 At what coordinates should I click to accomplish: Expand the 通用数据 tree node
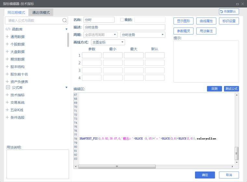point(7,36)
